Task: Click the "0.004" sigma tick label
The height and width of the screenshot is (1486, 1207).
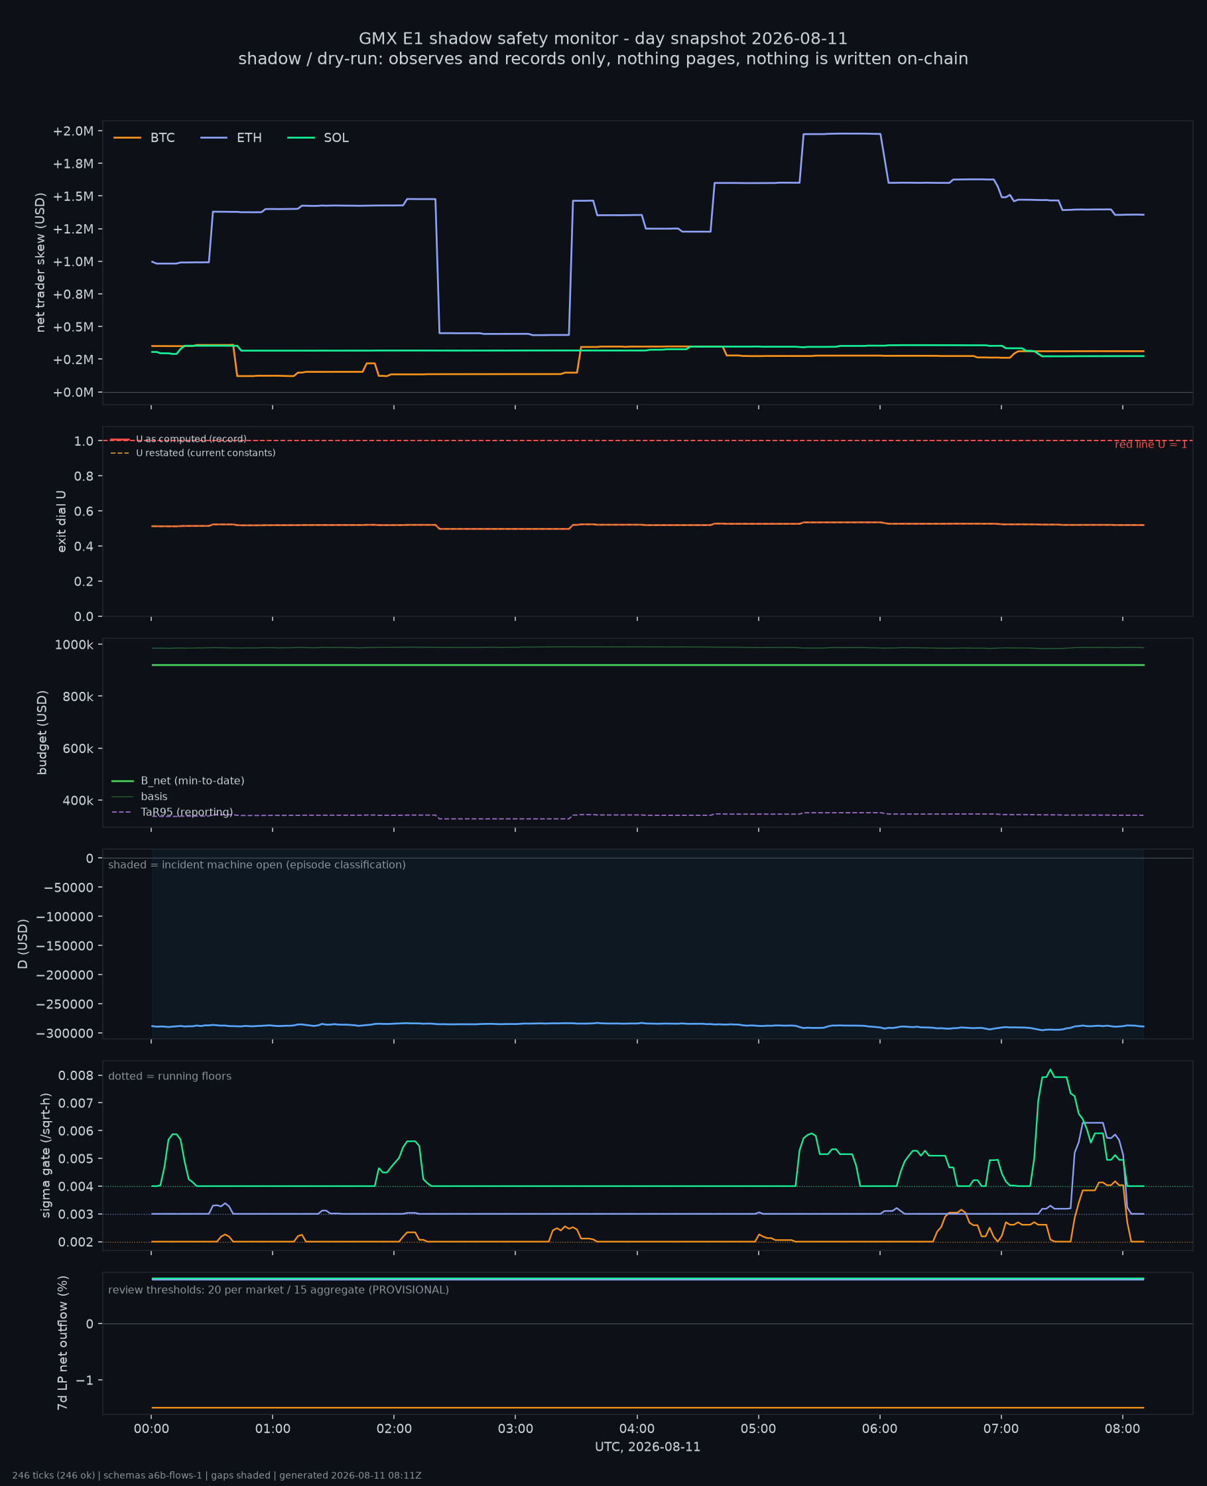Action: pyautogui.click(x=76, y=1187)
